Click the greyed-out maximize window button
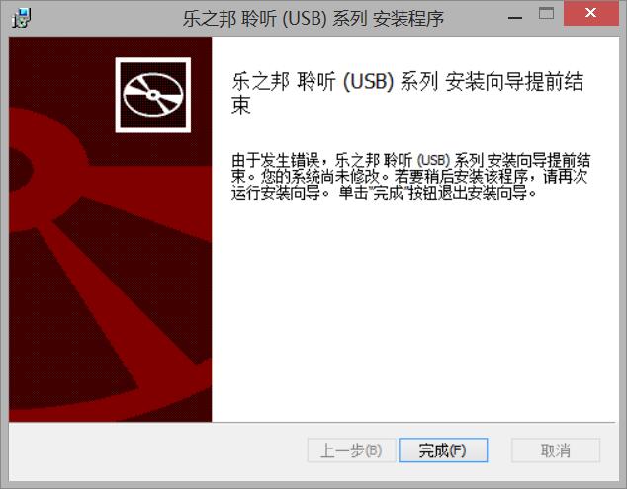 tap(546, 13)
